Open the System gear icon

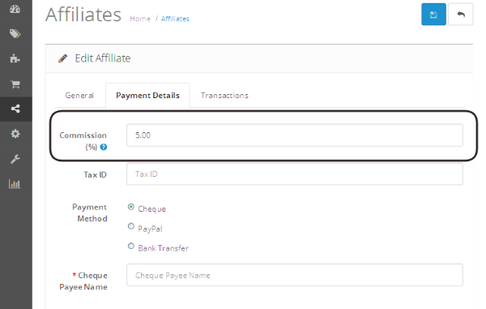click(15, 134)
